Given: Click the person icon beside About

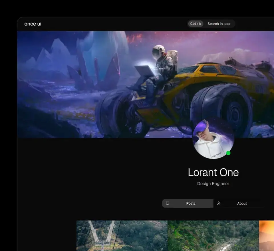Looking at the screenshot, I should (x=219, y=203).
